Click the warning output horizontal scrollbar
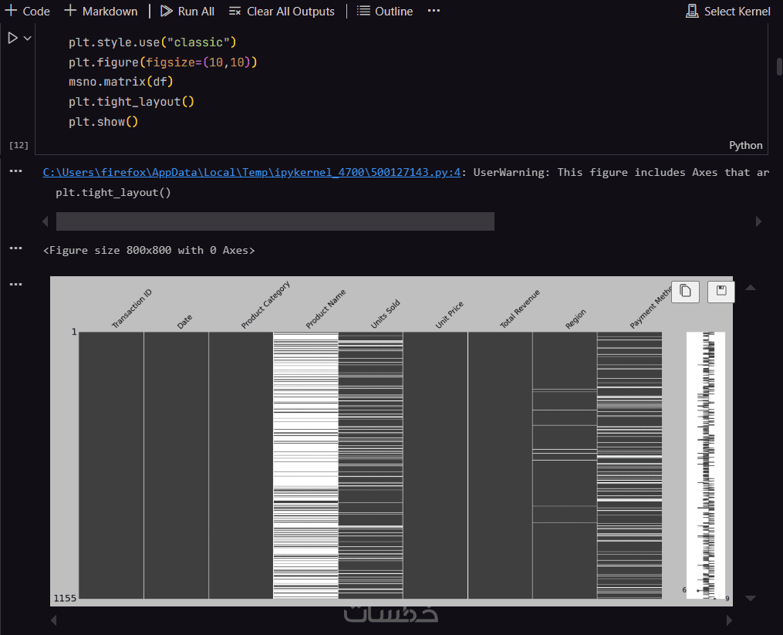783x635 pixels. [275, 221]
